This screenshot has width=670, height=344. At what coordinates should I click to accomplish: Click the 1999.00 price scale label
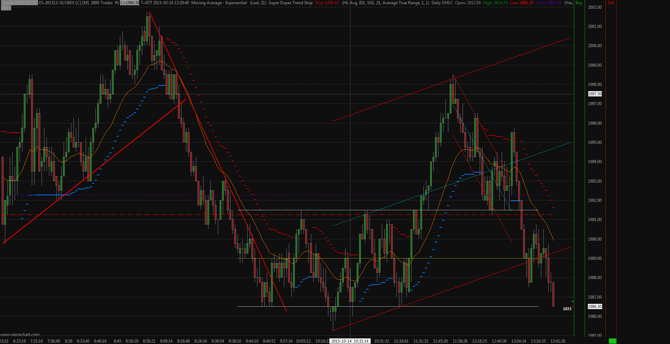595,65
